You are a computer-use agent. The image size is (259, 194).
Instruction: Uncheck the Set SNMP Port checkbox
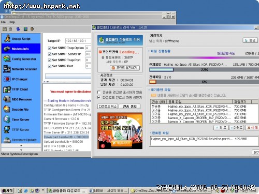pyautogui.click(x=50, y=66)
